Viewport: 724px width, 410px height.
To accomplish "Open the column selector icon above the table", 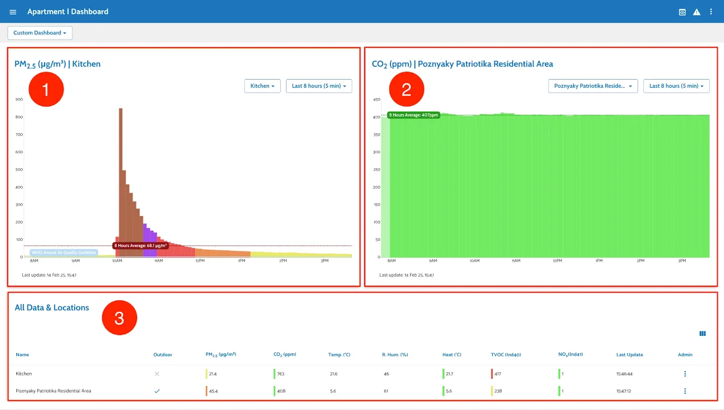I will pos(702,333).
